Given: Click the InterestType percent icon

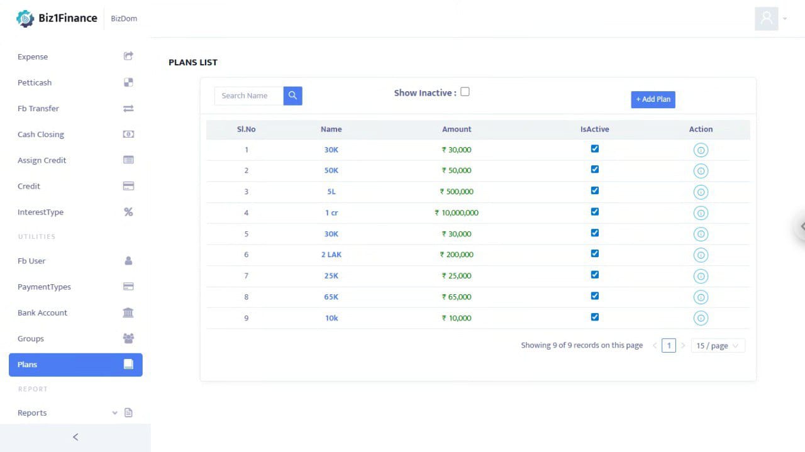Looking at the screenshot, I should point(128,212).
